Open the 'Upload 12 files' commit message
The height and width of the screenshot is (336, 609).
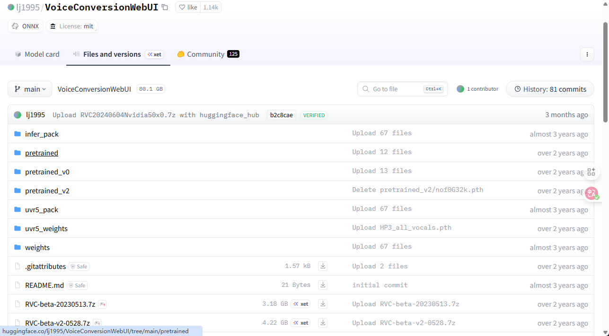click(x=382, y=152)
